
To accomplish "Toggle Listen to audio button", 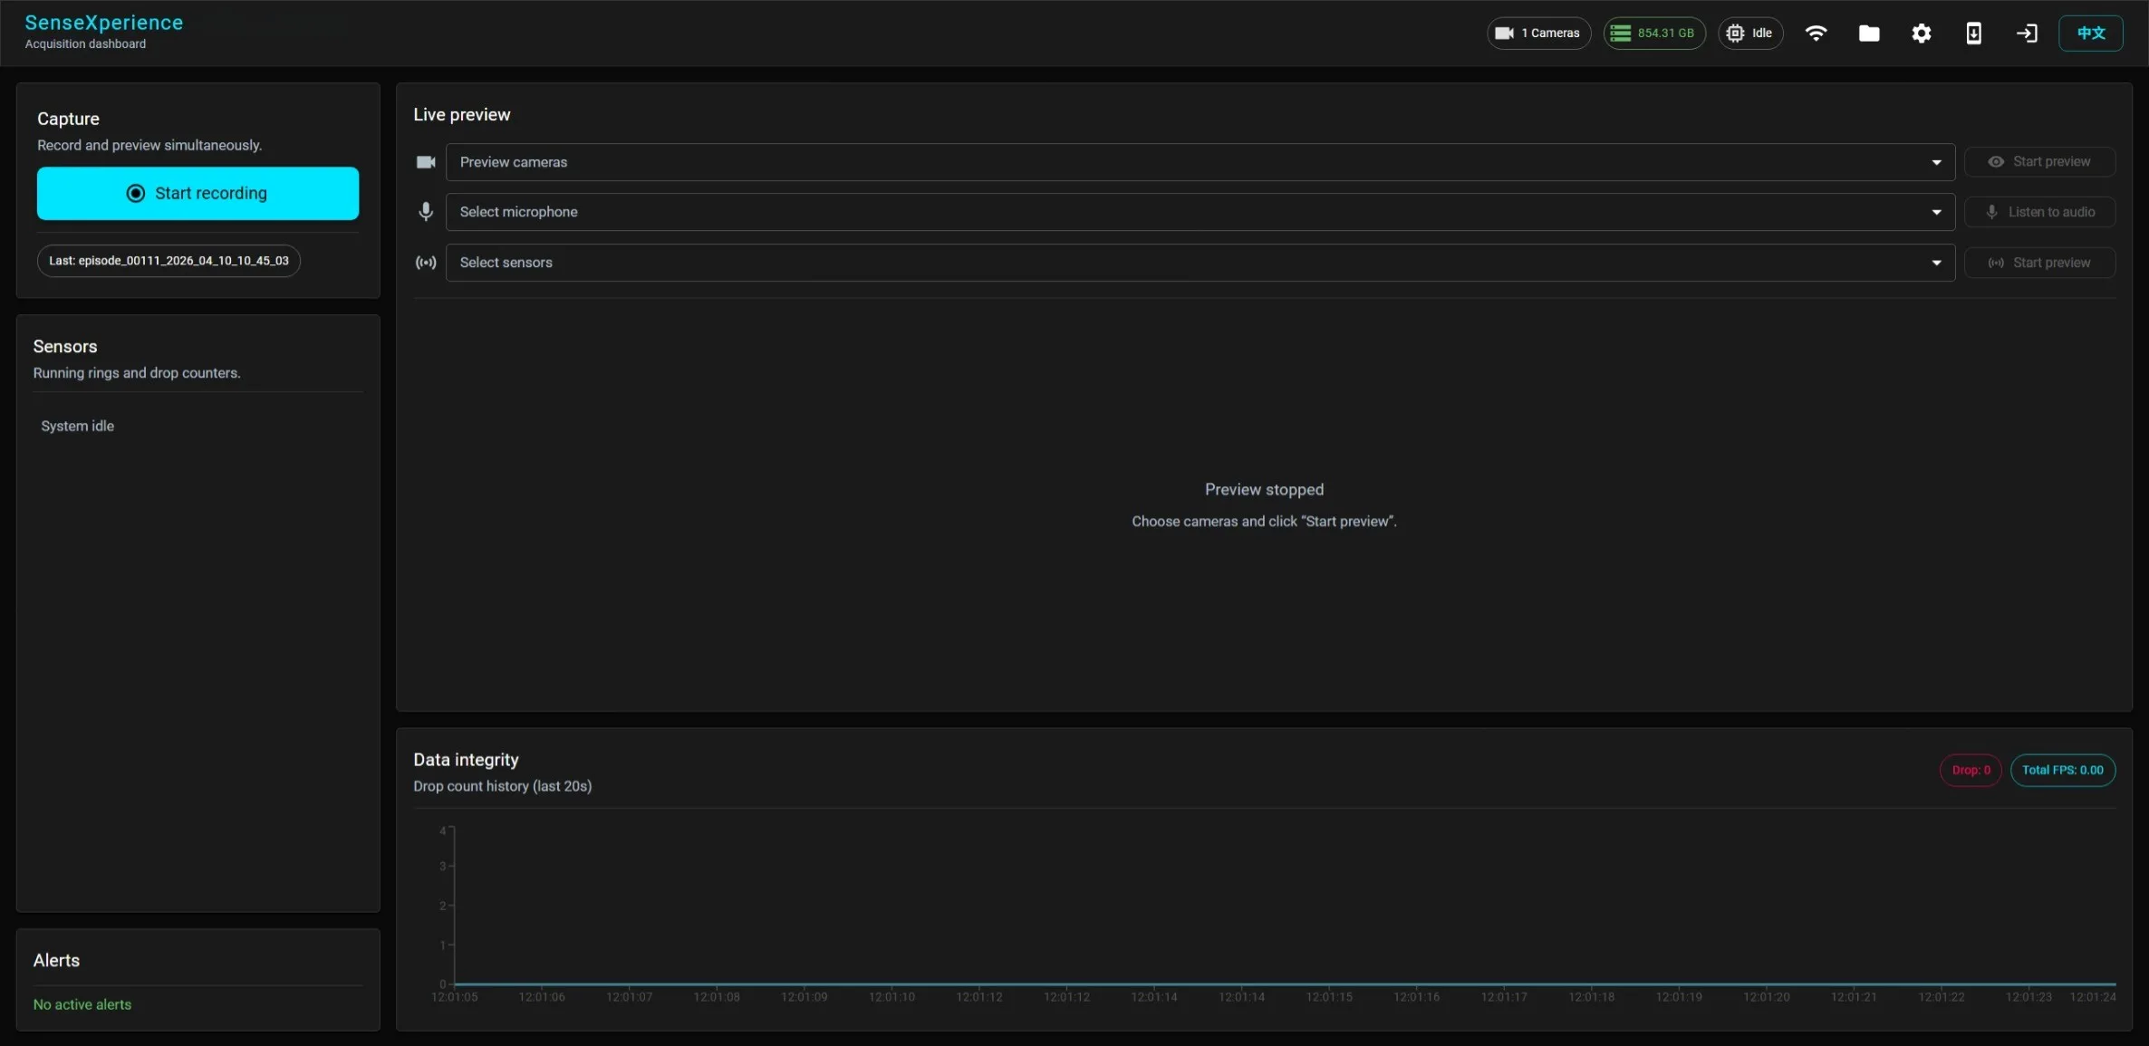I will (2039, 212).
